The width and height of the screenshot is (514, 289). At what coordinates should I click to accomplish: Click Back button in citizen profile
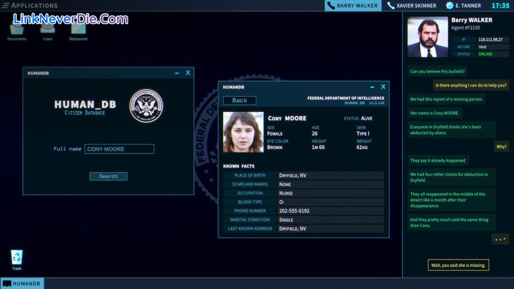point(239,100)
